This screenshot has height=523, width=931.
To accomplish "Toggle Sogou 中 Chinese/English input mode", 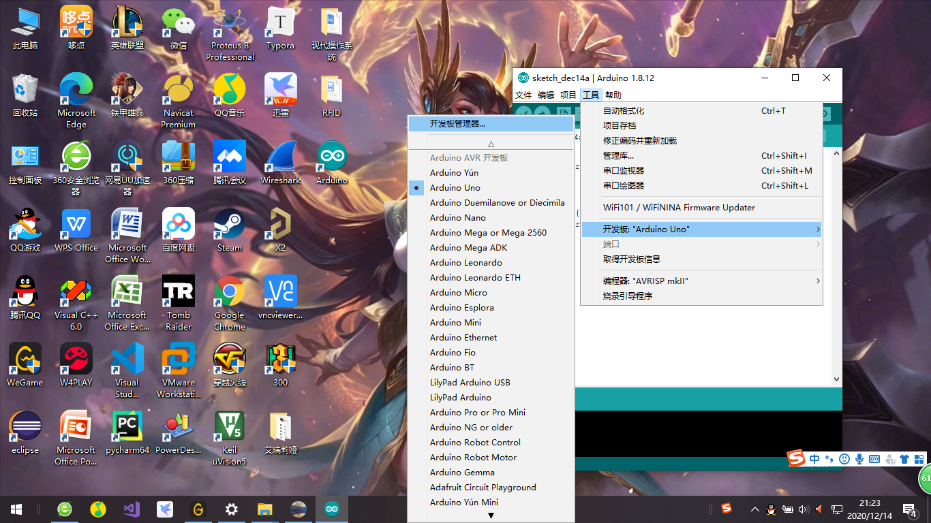I will (814, 459).
